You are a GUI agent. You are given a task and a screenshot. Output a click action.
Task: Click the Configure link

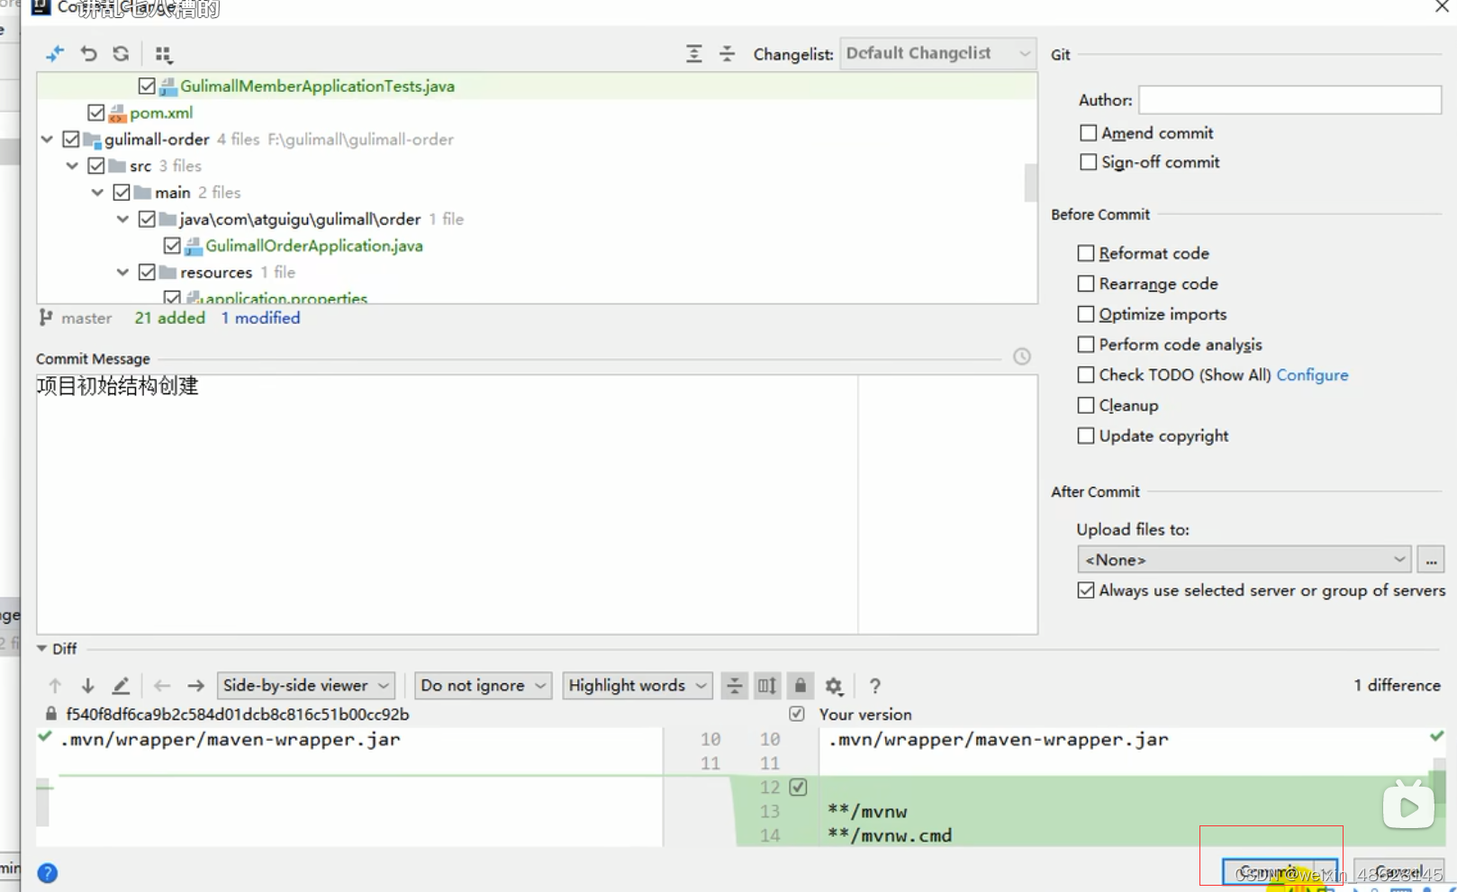(1312, 375)
